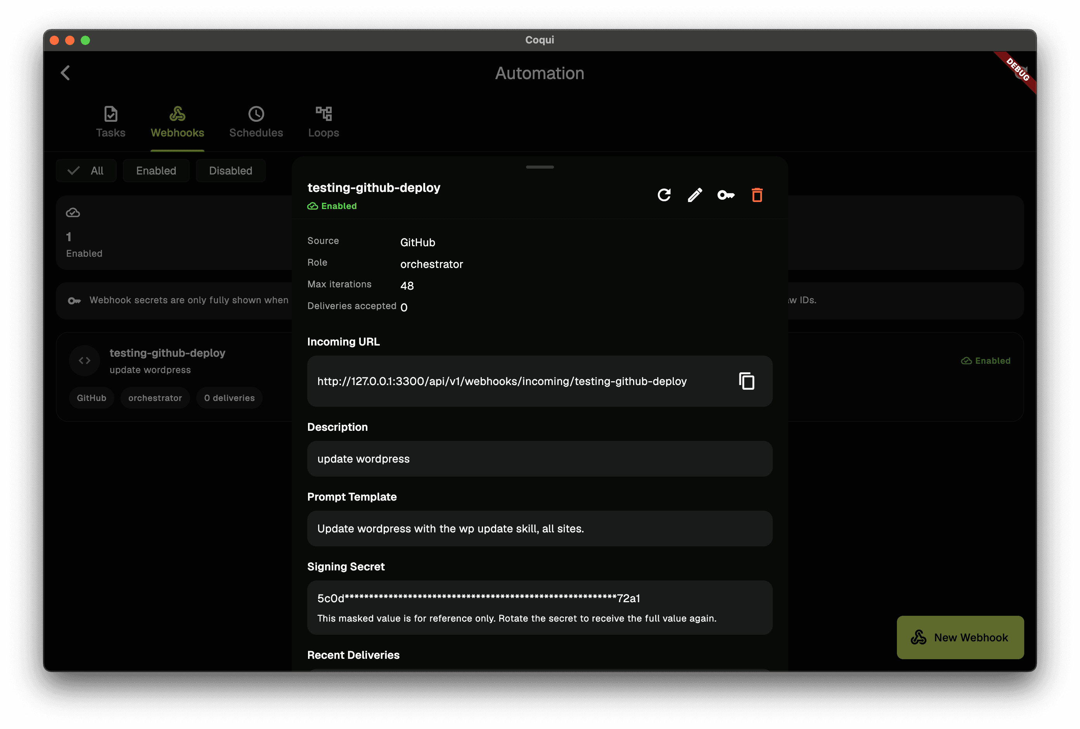This screenshot has width=1080, height=729.
Task: Rotate signing secret with the key icon
Action: click(726, 195)
